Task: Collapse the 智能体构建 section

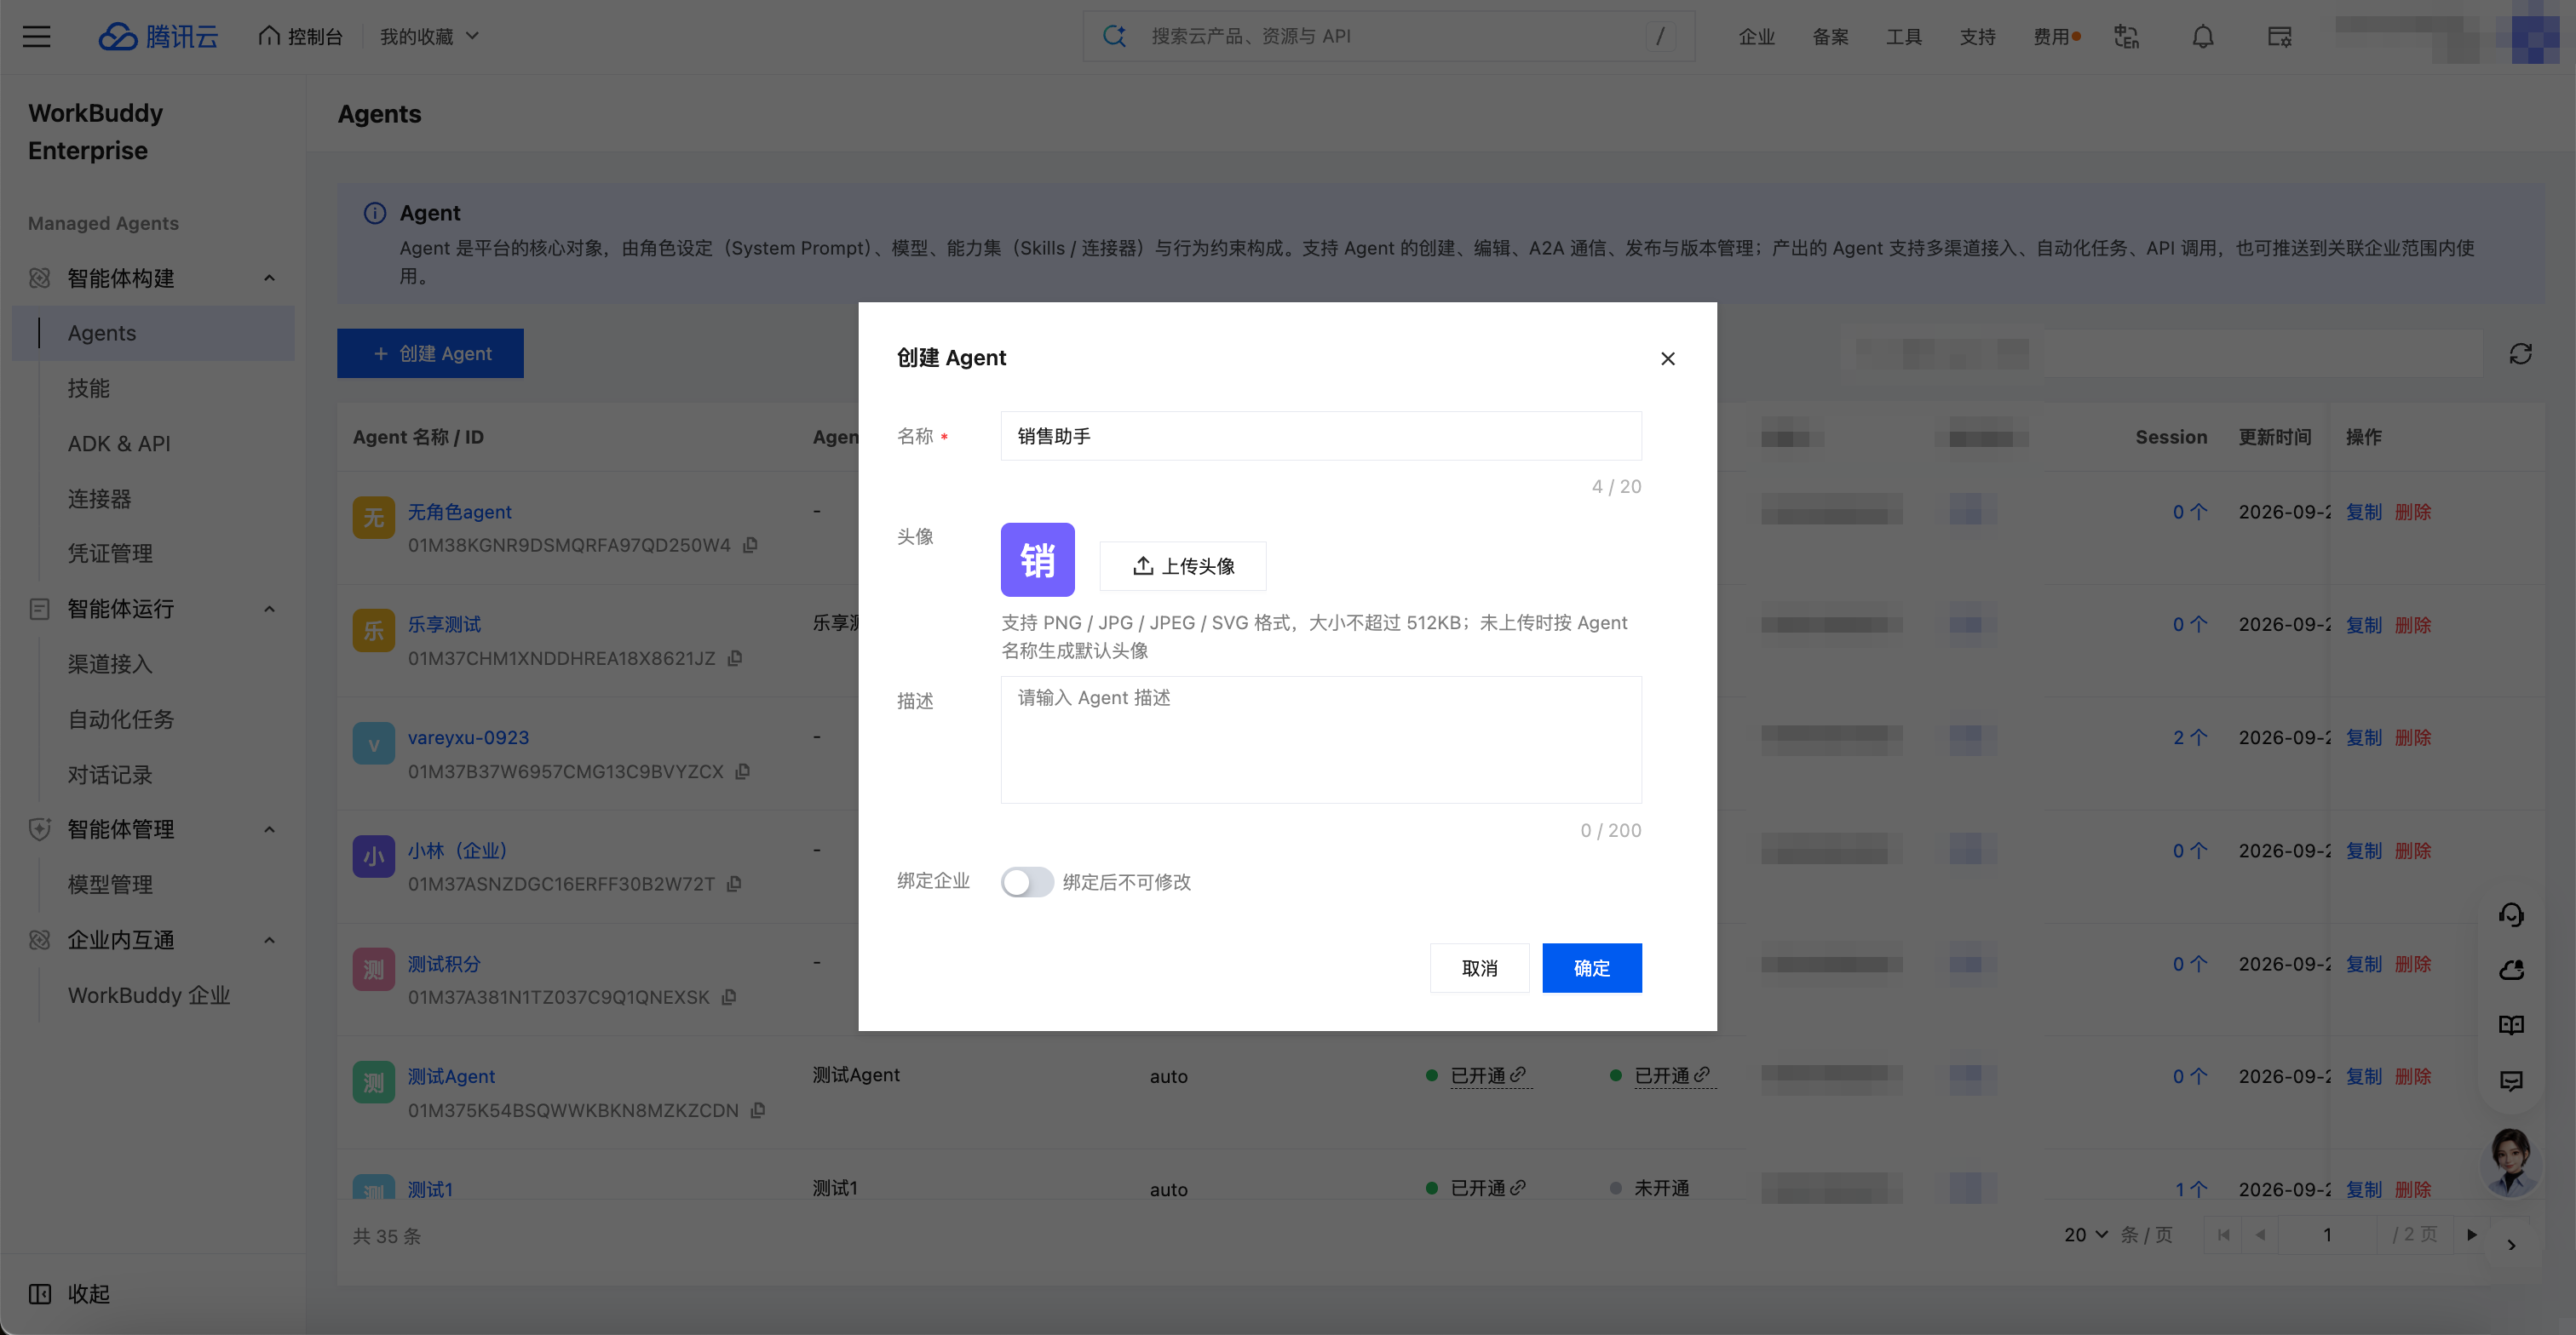Action: 269,278
